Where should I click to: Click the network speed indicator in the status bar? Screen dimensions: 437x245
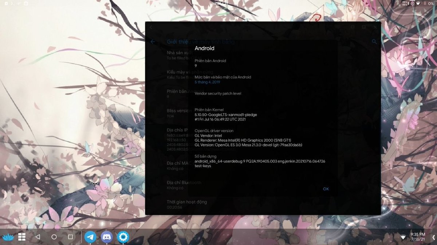[x=406, y=3]
